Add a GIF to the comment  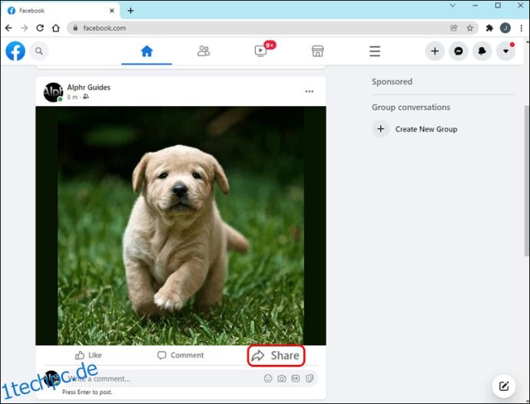click(296, 379)
